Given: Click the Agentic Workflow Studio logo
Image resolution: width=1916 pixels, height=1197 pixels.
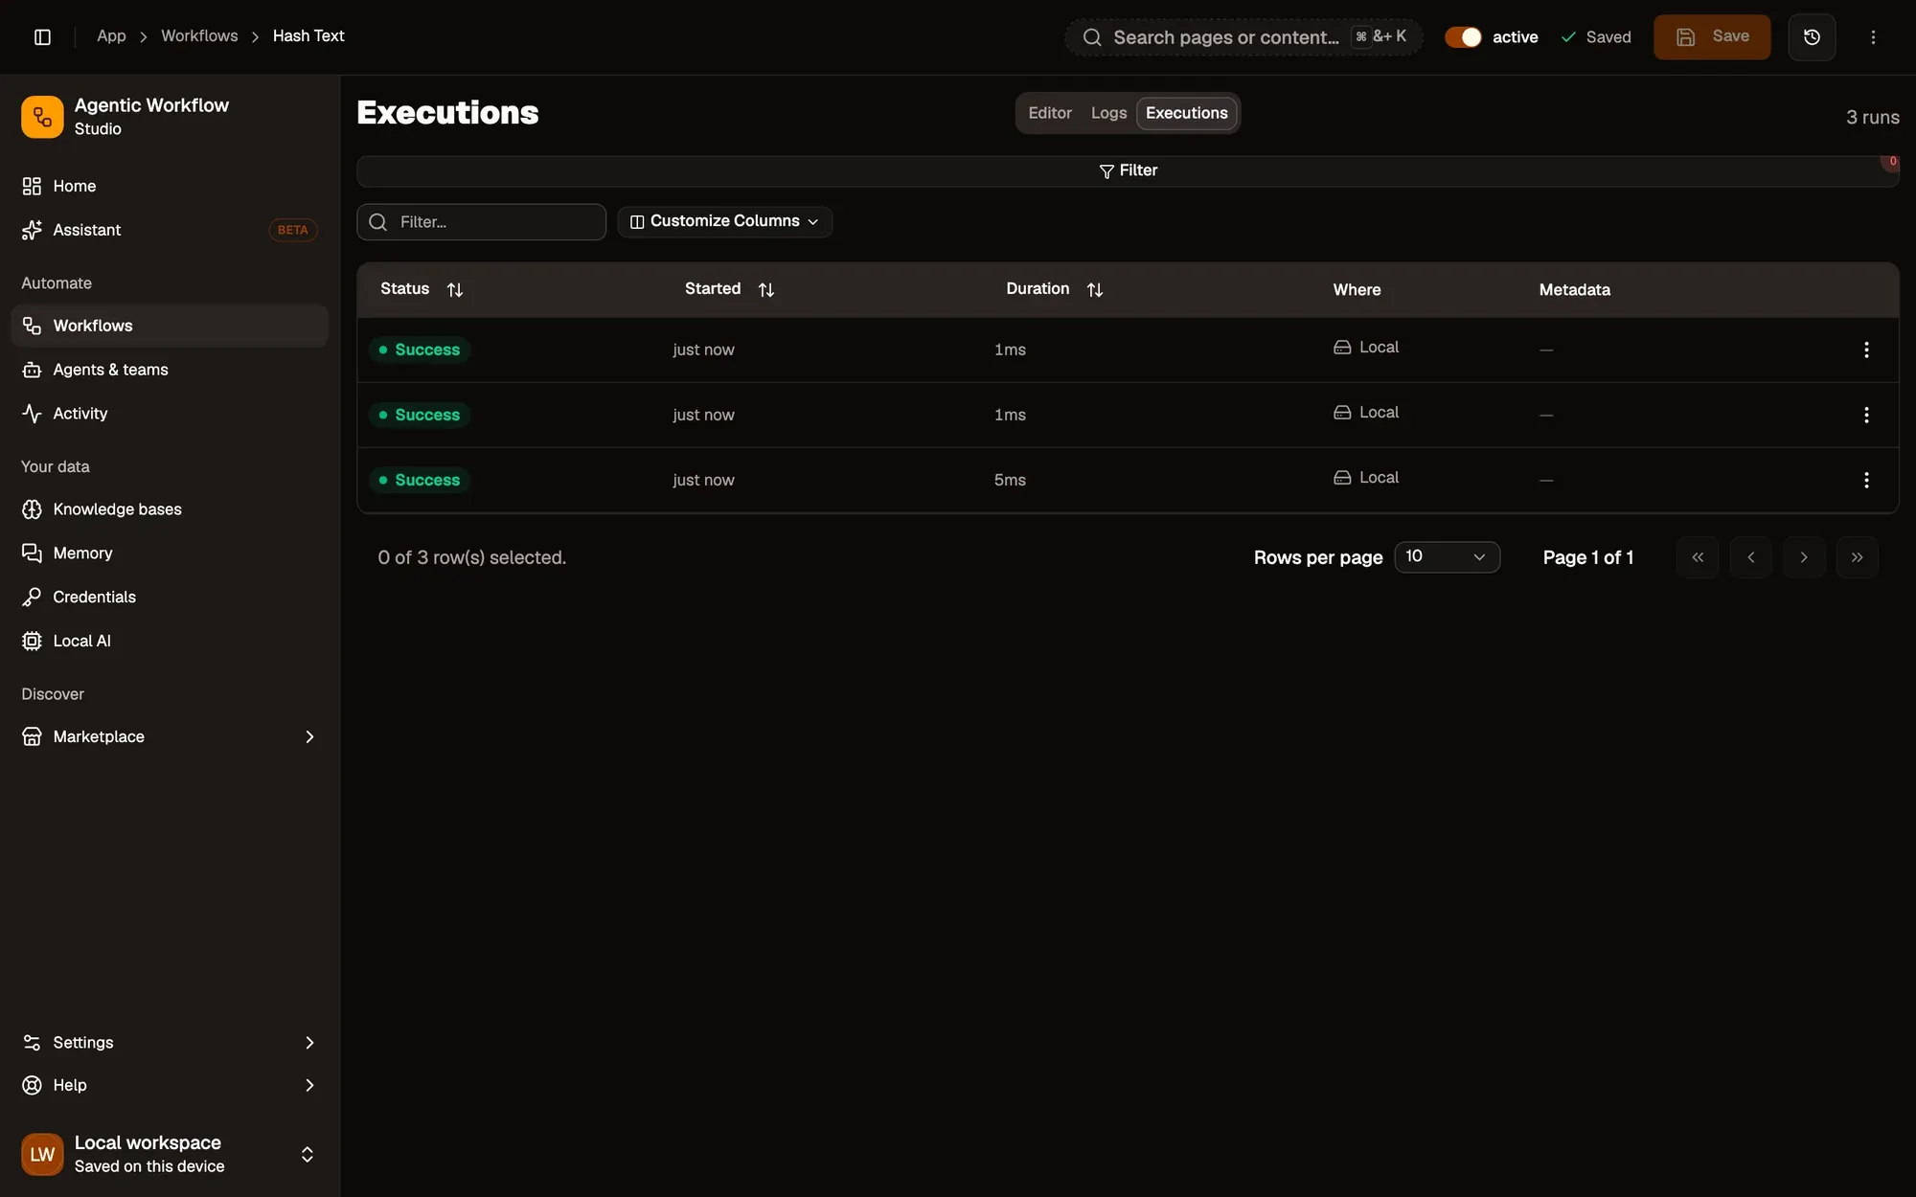Looking at the screenshot, I should coord(42,117).
